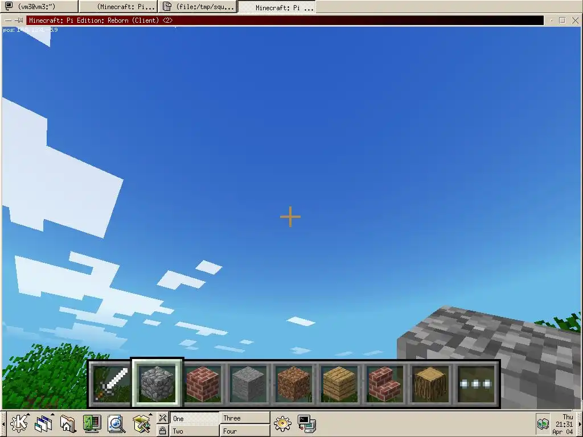Launch the system monitor icon in panel
The width and height of the screenshot is (583, 437).
point(92,424)
